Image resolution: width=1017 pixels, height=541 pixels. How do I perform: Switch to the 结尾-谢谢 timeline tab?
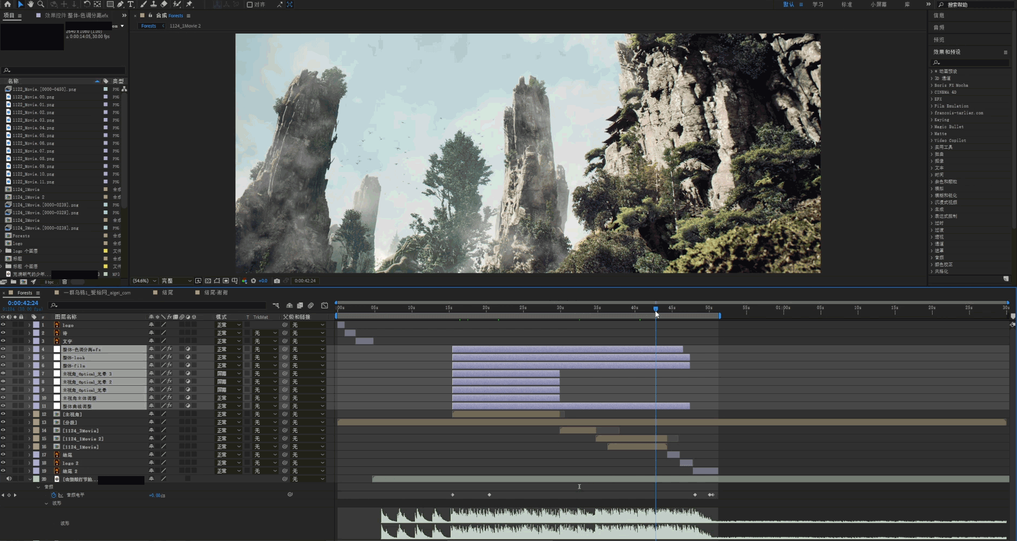(x=216, y=293)
